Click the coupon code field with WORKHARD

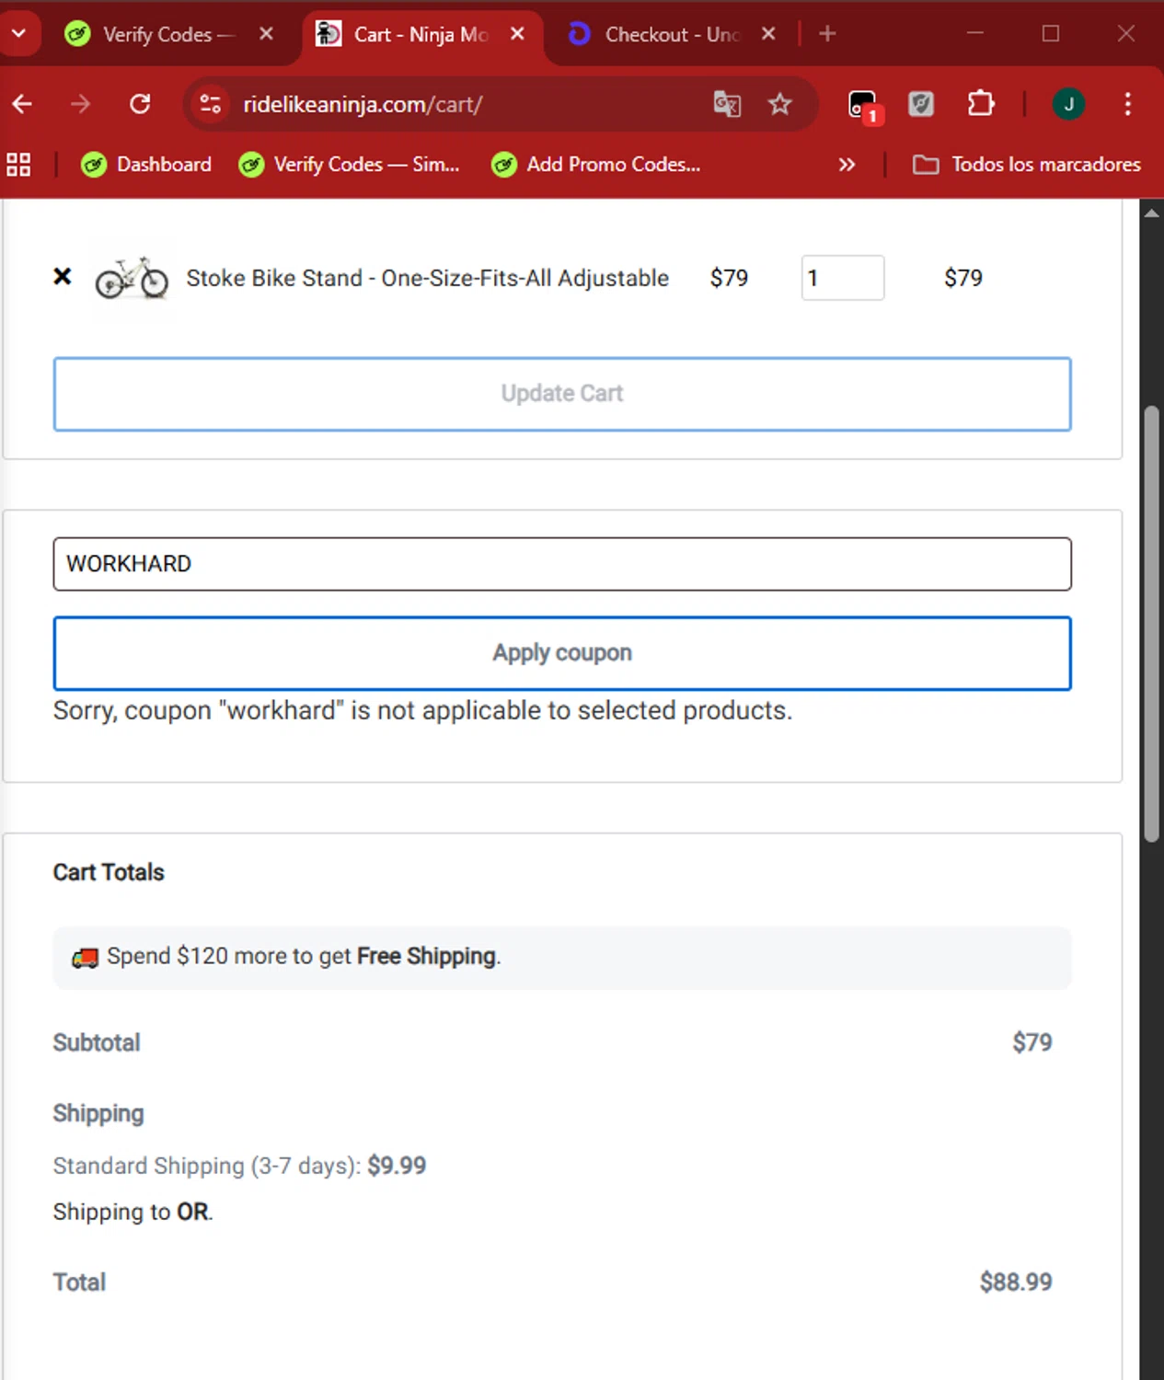tap(562, 564)
